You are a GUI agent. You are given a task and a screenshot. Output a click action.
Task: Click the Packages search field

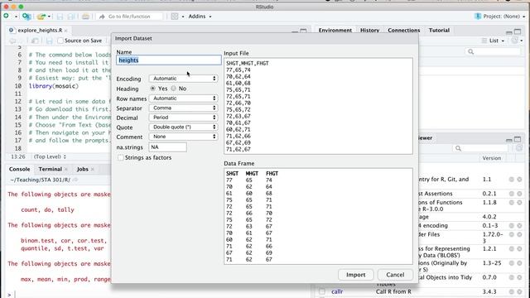click(480, 148)
